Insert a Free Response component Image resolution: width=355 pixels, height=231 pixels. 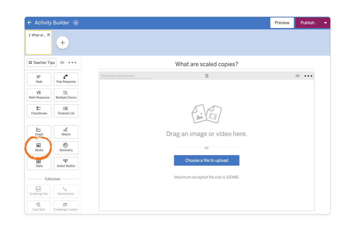click(66, 79)
